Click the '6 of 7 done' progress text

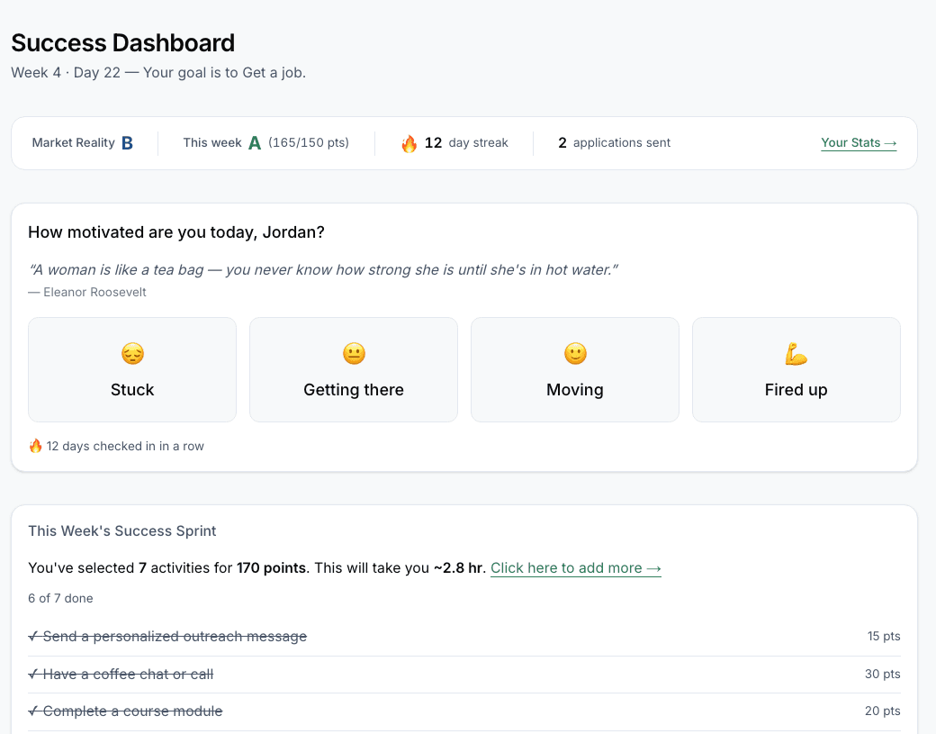[60, 598]
